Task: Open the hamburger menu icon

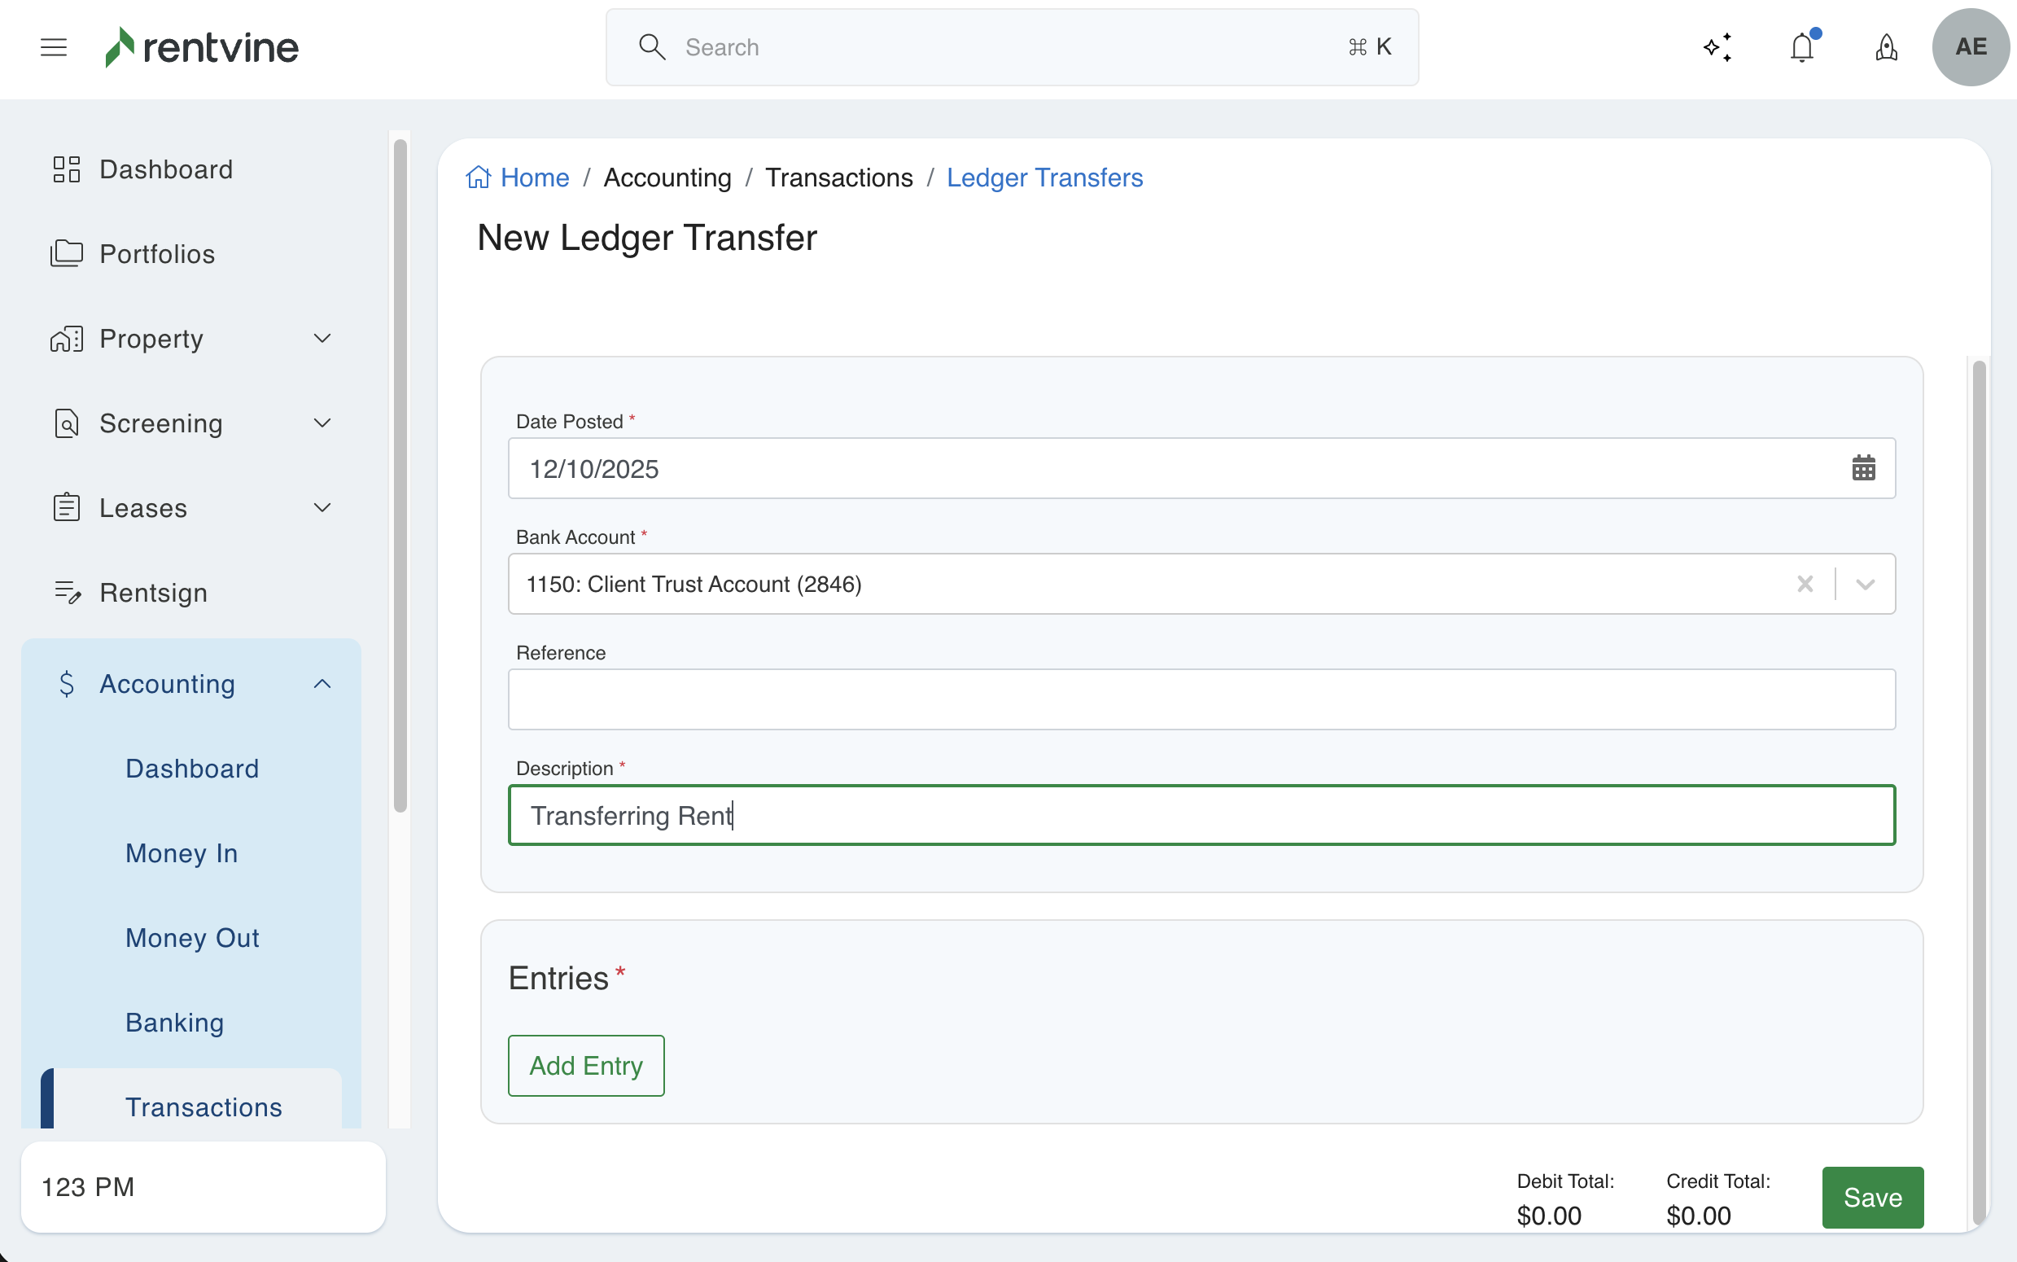Action: pyautogui.click(x=54, y=47)
